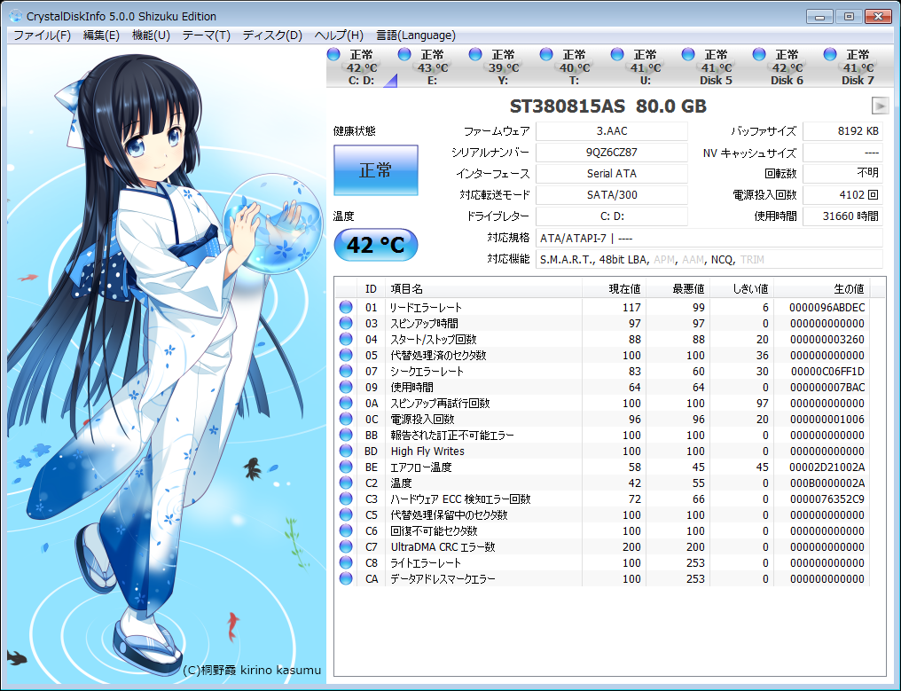Click status orb for BE エアフロー温度

[346, 467]
